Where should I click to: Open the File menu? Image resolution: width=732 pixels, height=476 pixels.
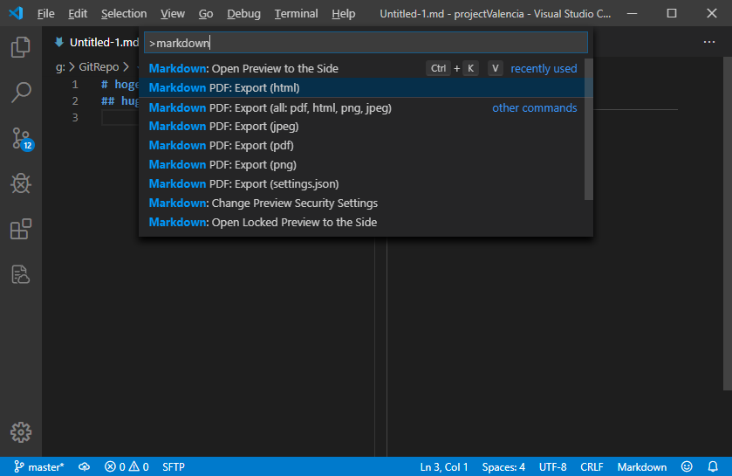click(45, 14)
